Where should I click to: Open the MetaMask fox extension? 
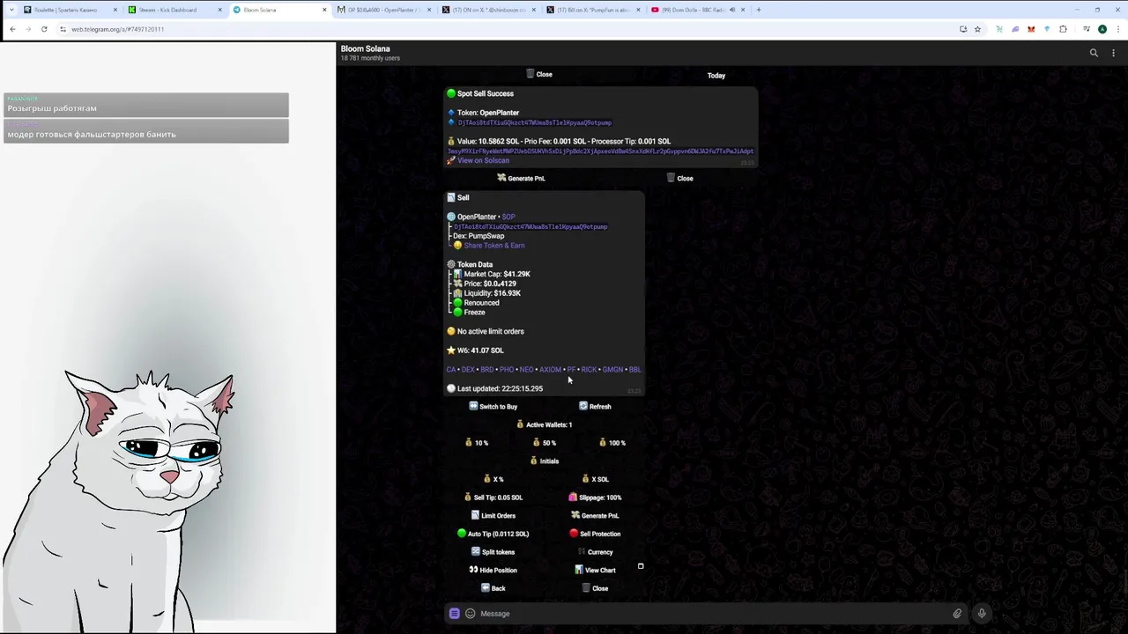[x=1031, y=29]
